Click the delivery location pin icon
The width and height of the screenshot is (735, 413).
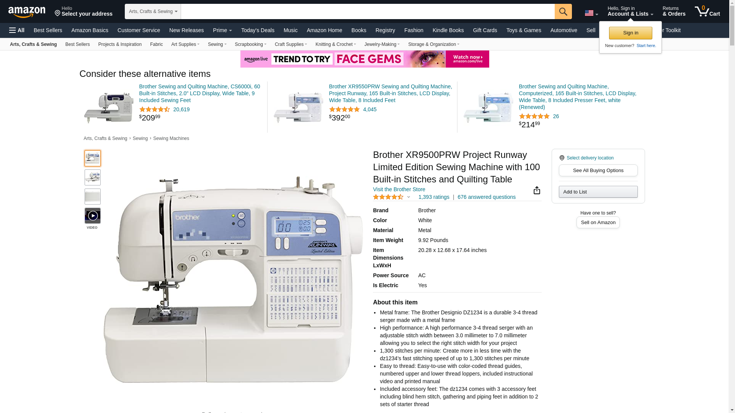[x=562, y=158]
